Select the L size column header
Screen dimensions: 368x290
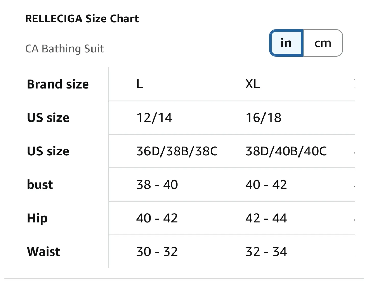coord(139,84)
